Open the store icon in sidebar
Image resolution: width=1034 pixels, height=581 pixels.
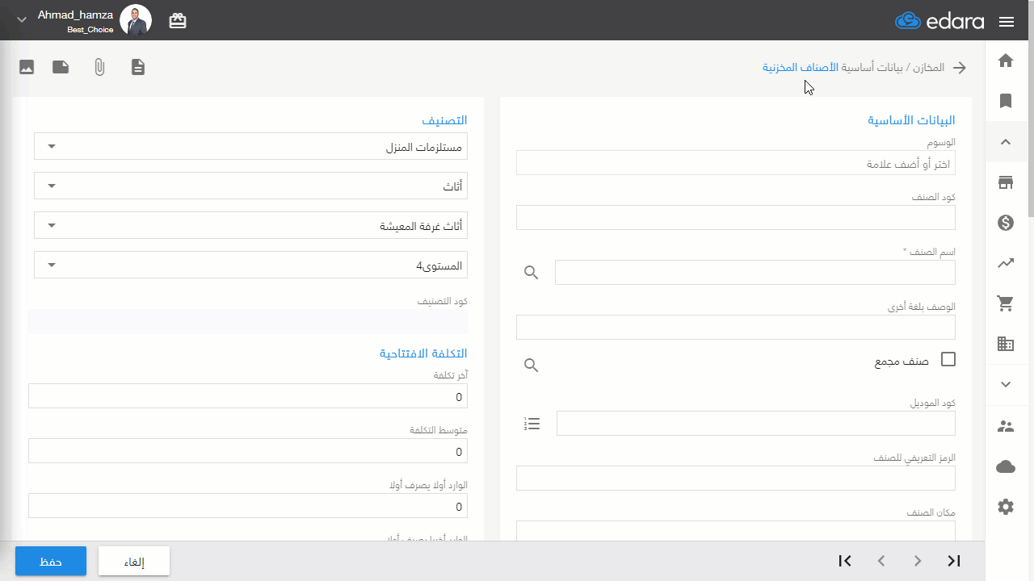pos(1006,182)
